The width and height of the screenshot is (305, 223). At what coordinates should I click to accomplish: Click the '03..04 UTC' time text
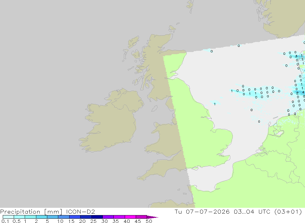(252, 211)
